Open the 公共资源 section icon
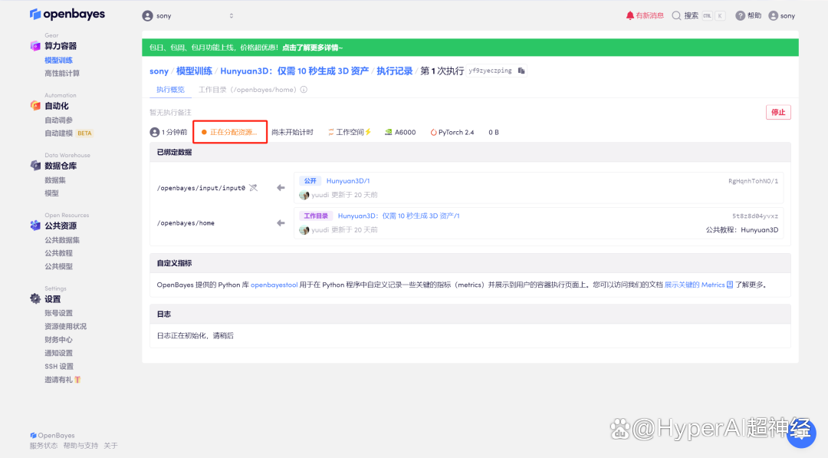The height and width of the screenshot is (458, 828). [x=35, y=226]
